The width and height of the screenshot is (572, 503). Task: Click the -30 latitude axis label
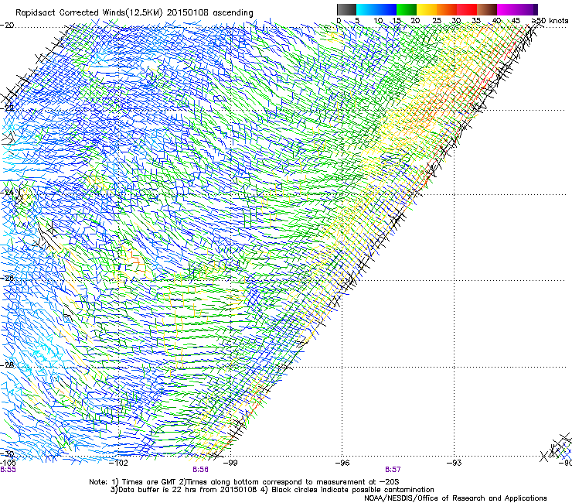(7, 454)
